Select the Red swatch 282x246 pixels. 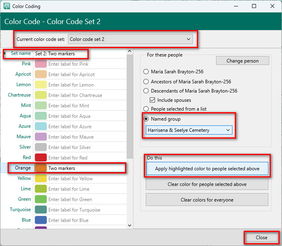coord(41,157)
